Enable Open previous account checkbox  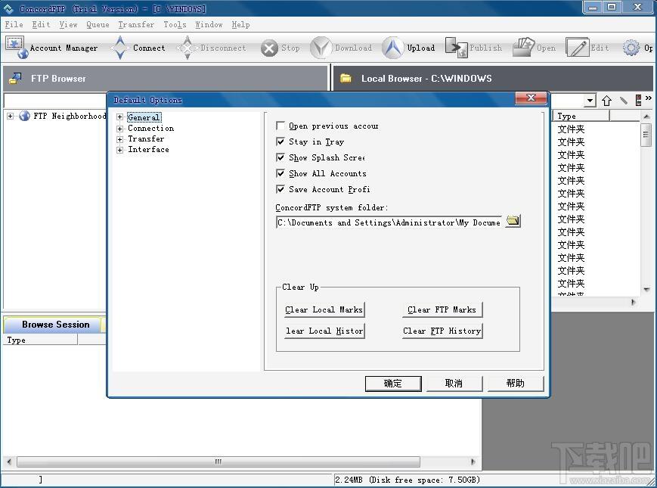281,126
